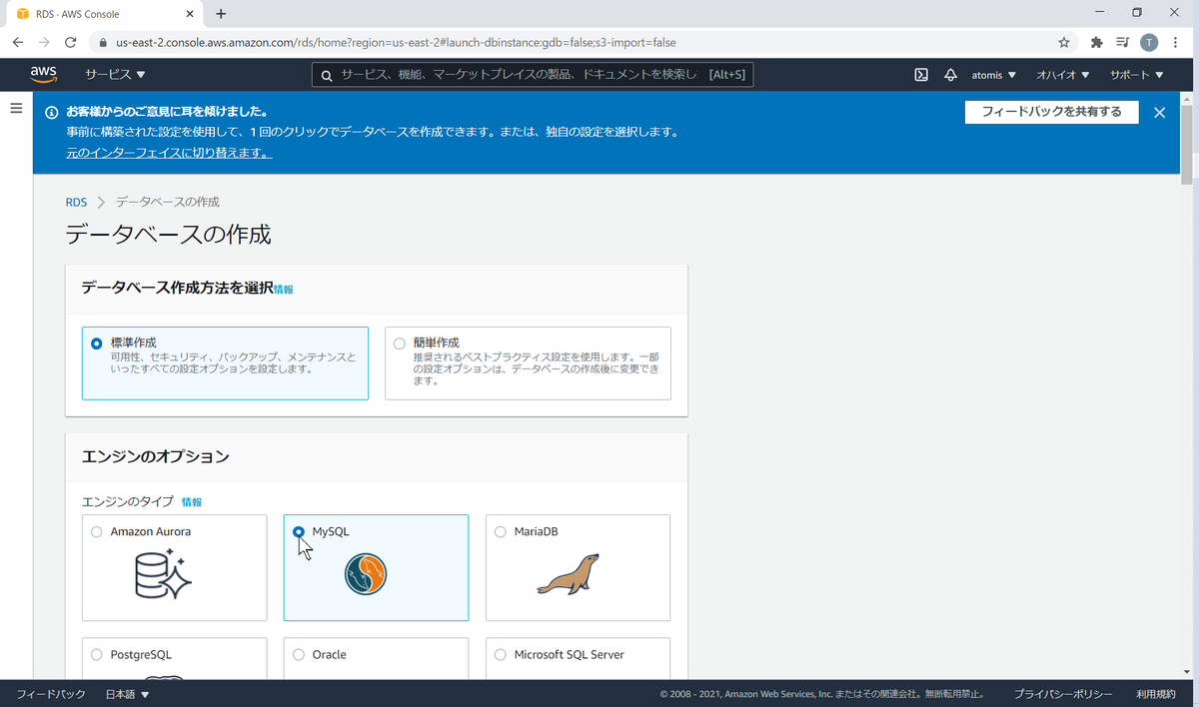Select PostgreSQL as the engine type
This screenshot has height=707, width=1199.
(96, 654)
